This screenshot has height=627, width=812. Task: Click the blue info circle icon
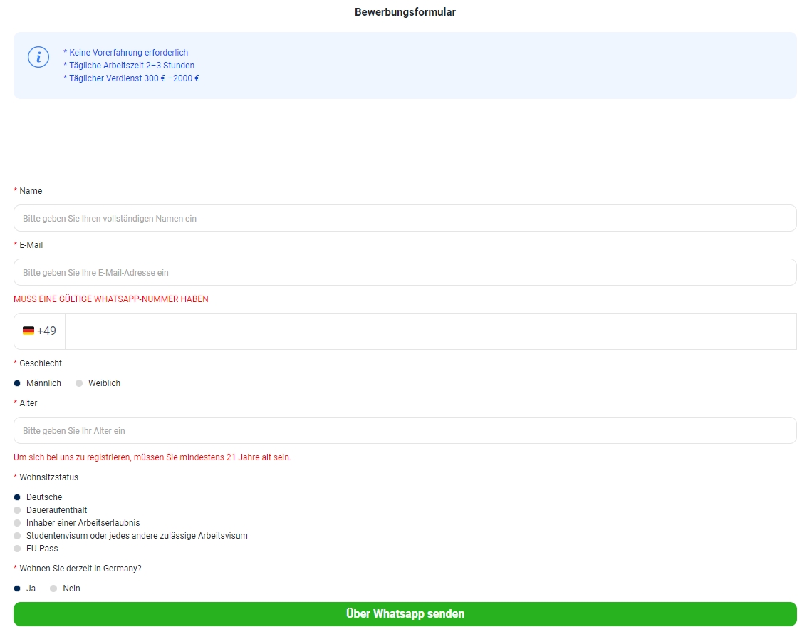[x=38, y=57]
